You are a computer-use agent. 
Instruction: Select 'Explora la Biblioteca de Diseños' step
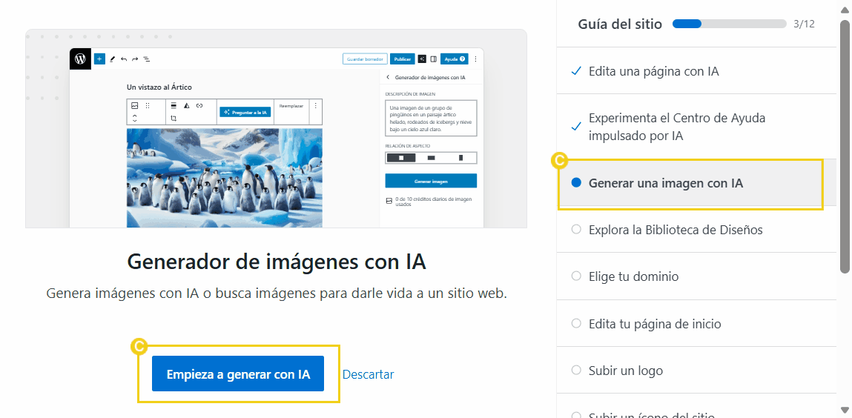point(675,230)
